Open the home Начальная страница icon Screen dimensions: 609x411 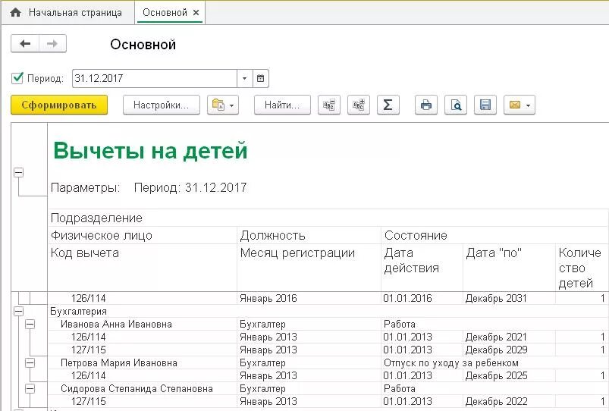(15, 12)
